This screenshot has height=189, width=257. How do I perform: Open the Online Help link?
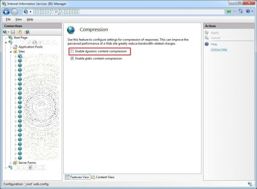219,49
